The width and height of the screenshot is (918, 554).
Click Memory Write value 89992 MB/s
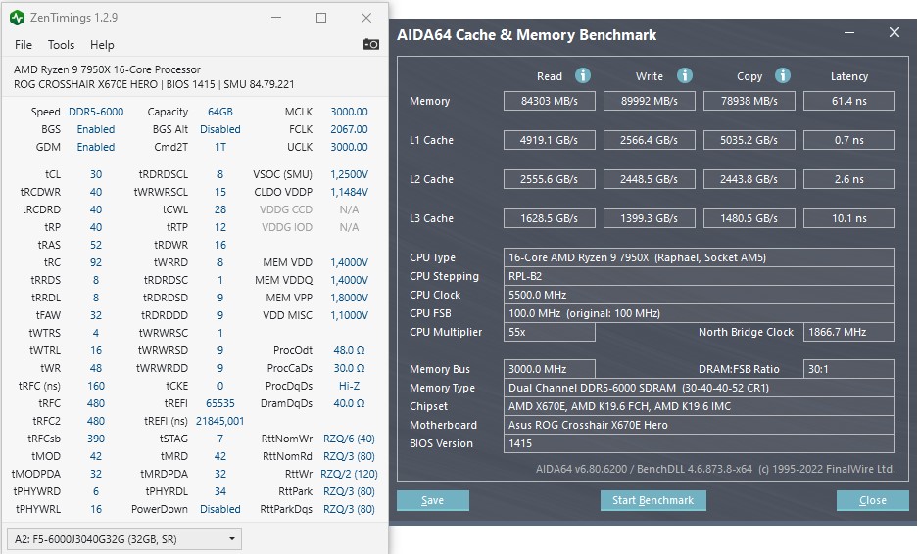coord(650,101)
